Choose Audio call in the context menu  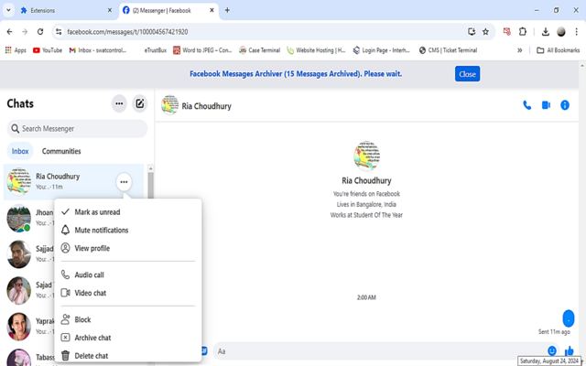(x=128, y=274)
